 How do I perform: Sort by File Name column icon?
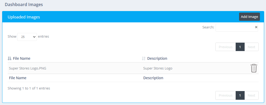[x=9, y=58]
